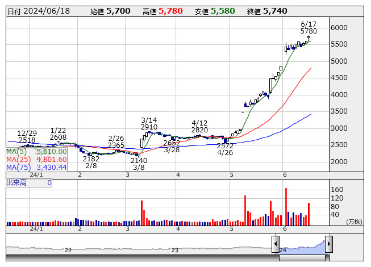371x267 pixels.
Task: Click the date text 2024/06/18
Action: [x=47, y=11]
